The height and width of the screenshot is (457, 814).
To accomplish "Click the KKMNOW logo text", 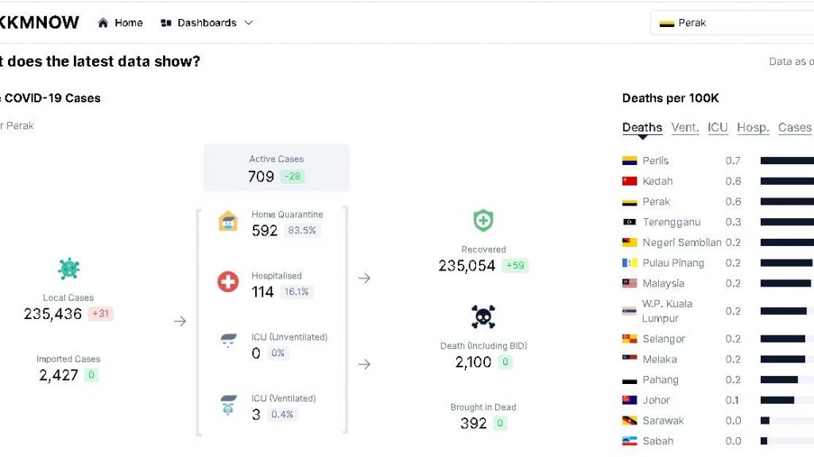I will (x=38, y=23).
